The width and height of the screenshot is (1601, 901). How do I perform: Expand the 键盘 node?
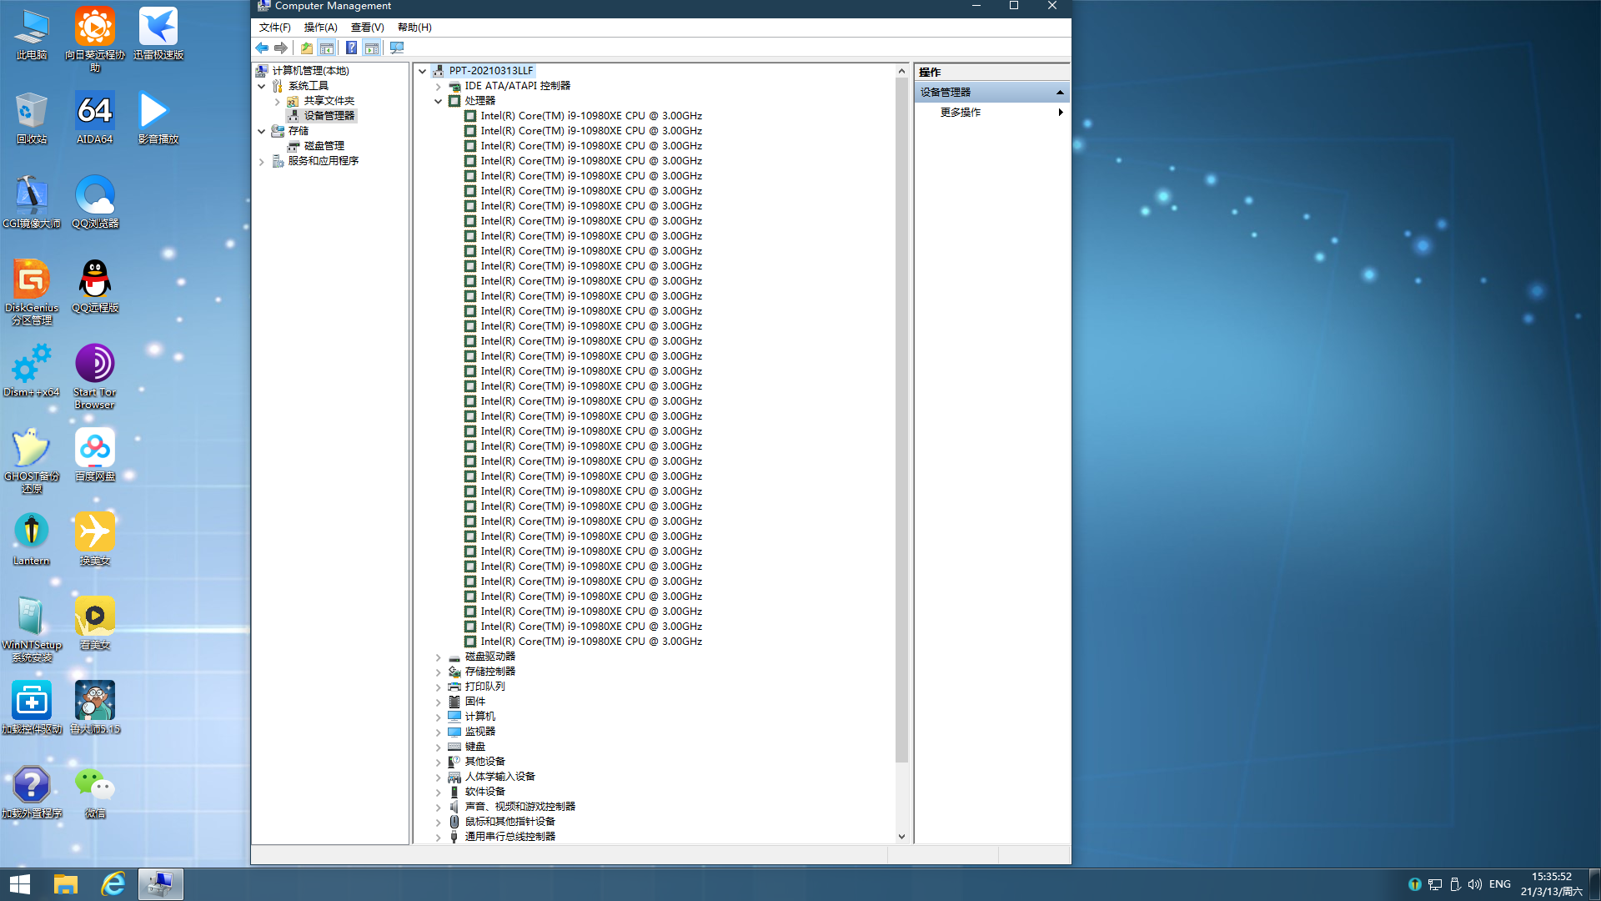(438, 747)
